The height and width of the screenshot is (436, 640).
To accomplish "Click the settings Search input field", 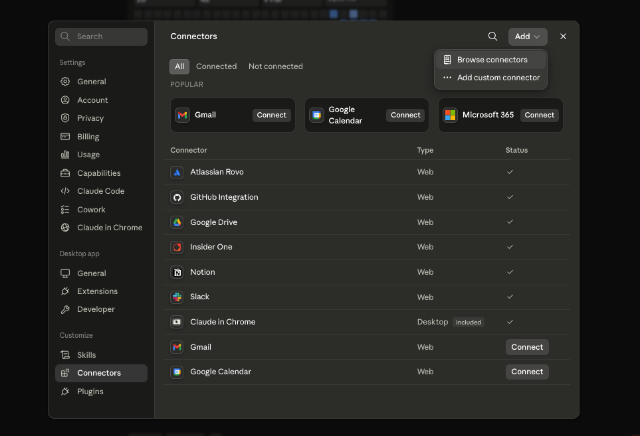I will (101, 36).
